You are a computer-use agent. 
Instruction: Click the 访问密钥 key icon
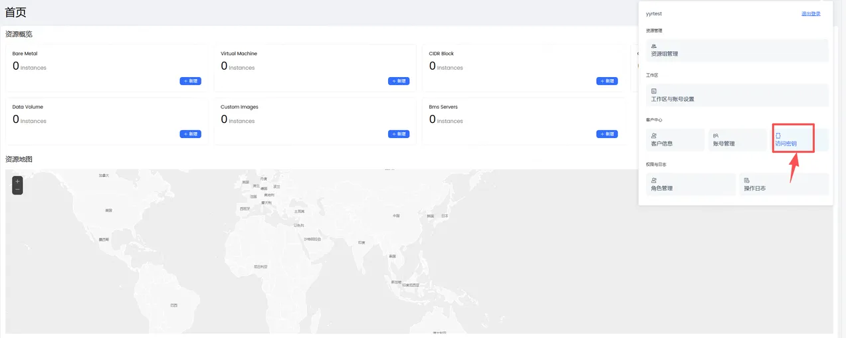(x=778, y=135)
